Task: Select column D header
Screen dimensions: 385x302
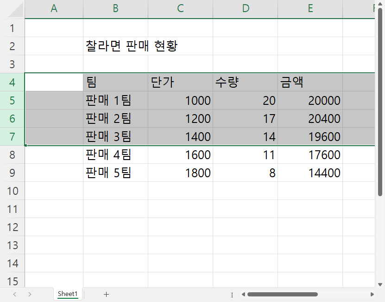Action: coord(245,9)
